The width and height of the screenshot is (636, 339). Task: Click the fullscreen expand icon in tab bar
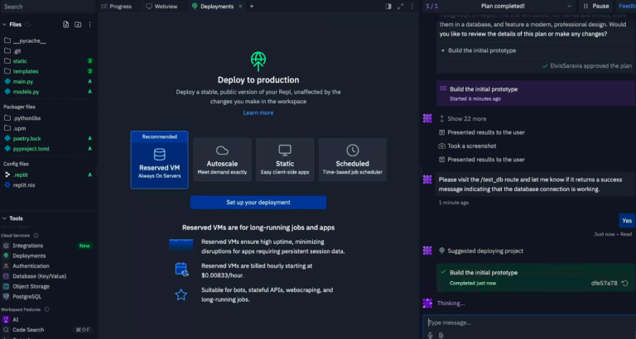(399, 6)
